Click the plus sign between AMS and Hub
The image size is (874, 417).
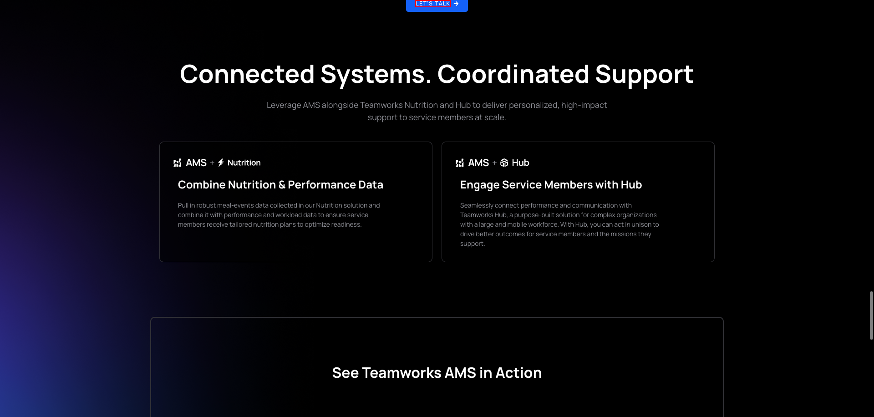tap(494, 163)
